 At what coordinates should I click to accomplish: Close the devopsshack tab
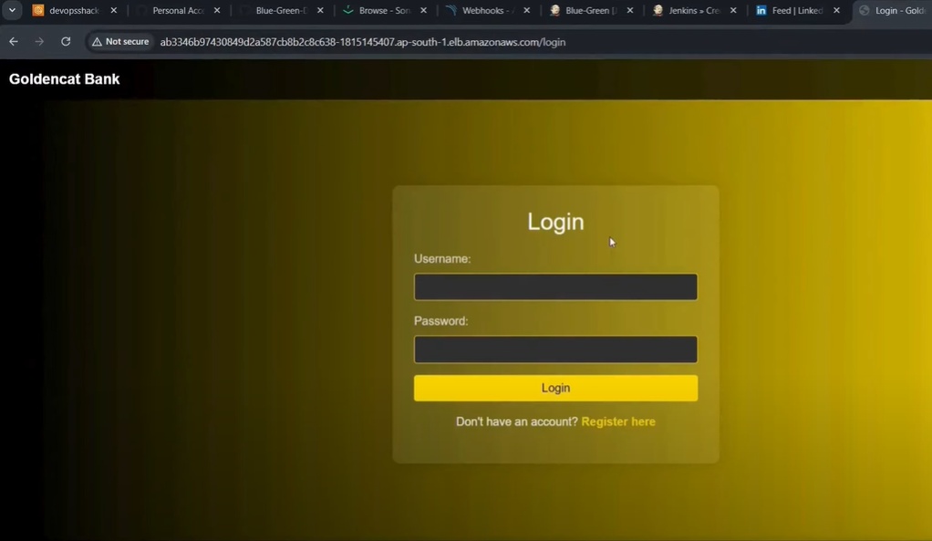point(114,11)
